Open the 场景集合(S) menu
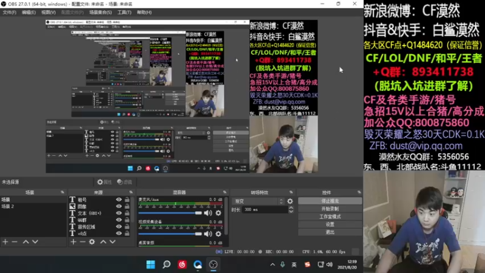 (x=100, y=12)
